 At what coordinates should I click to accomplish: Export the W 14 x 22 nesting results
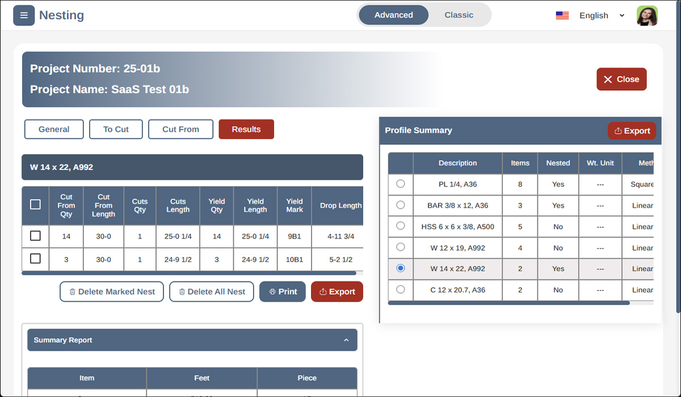click(x=337, y=292)
